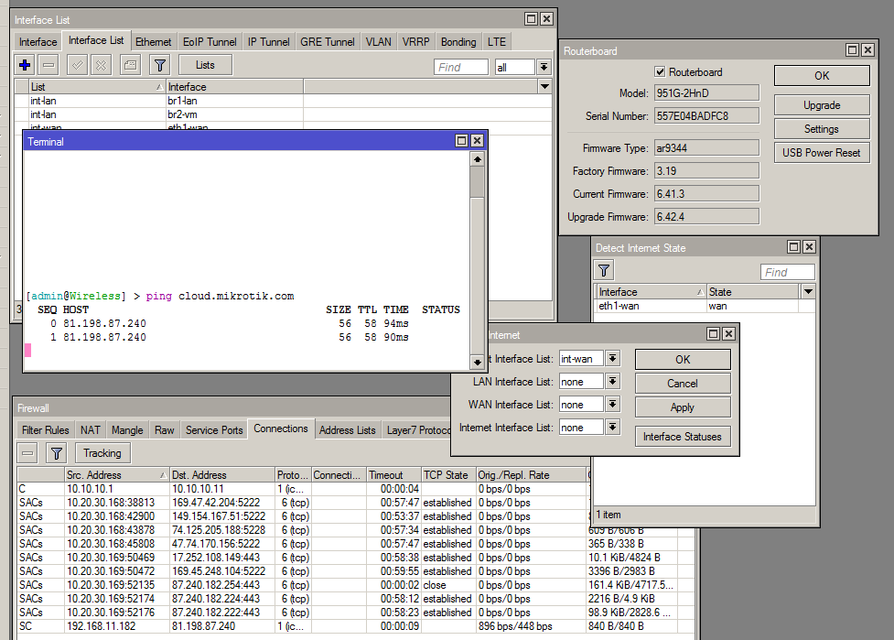Remove selected entry in Interface List toolbar
This screenshot has height=640, width=894.
coord(49,65)
